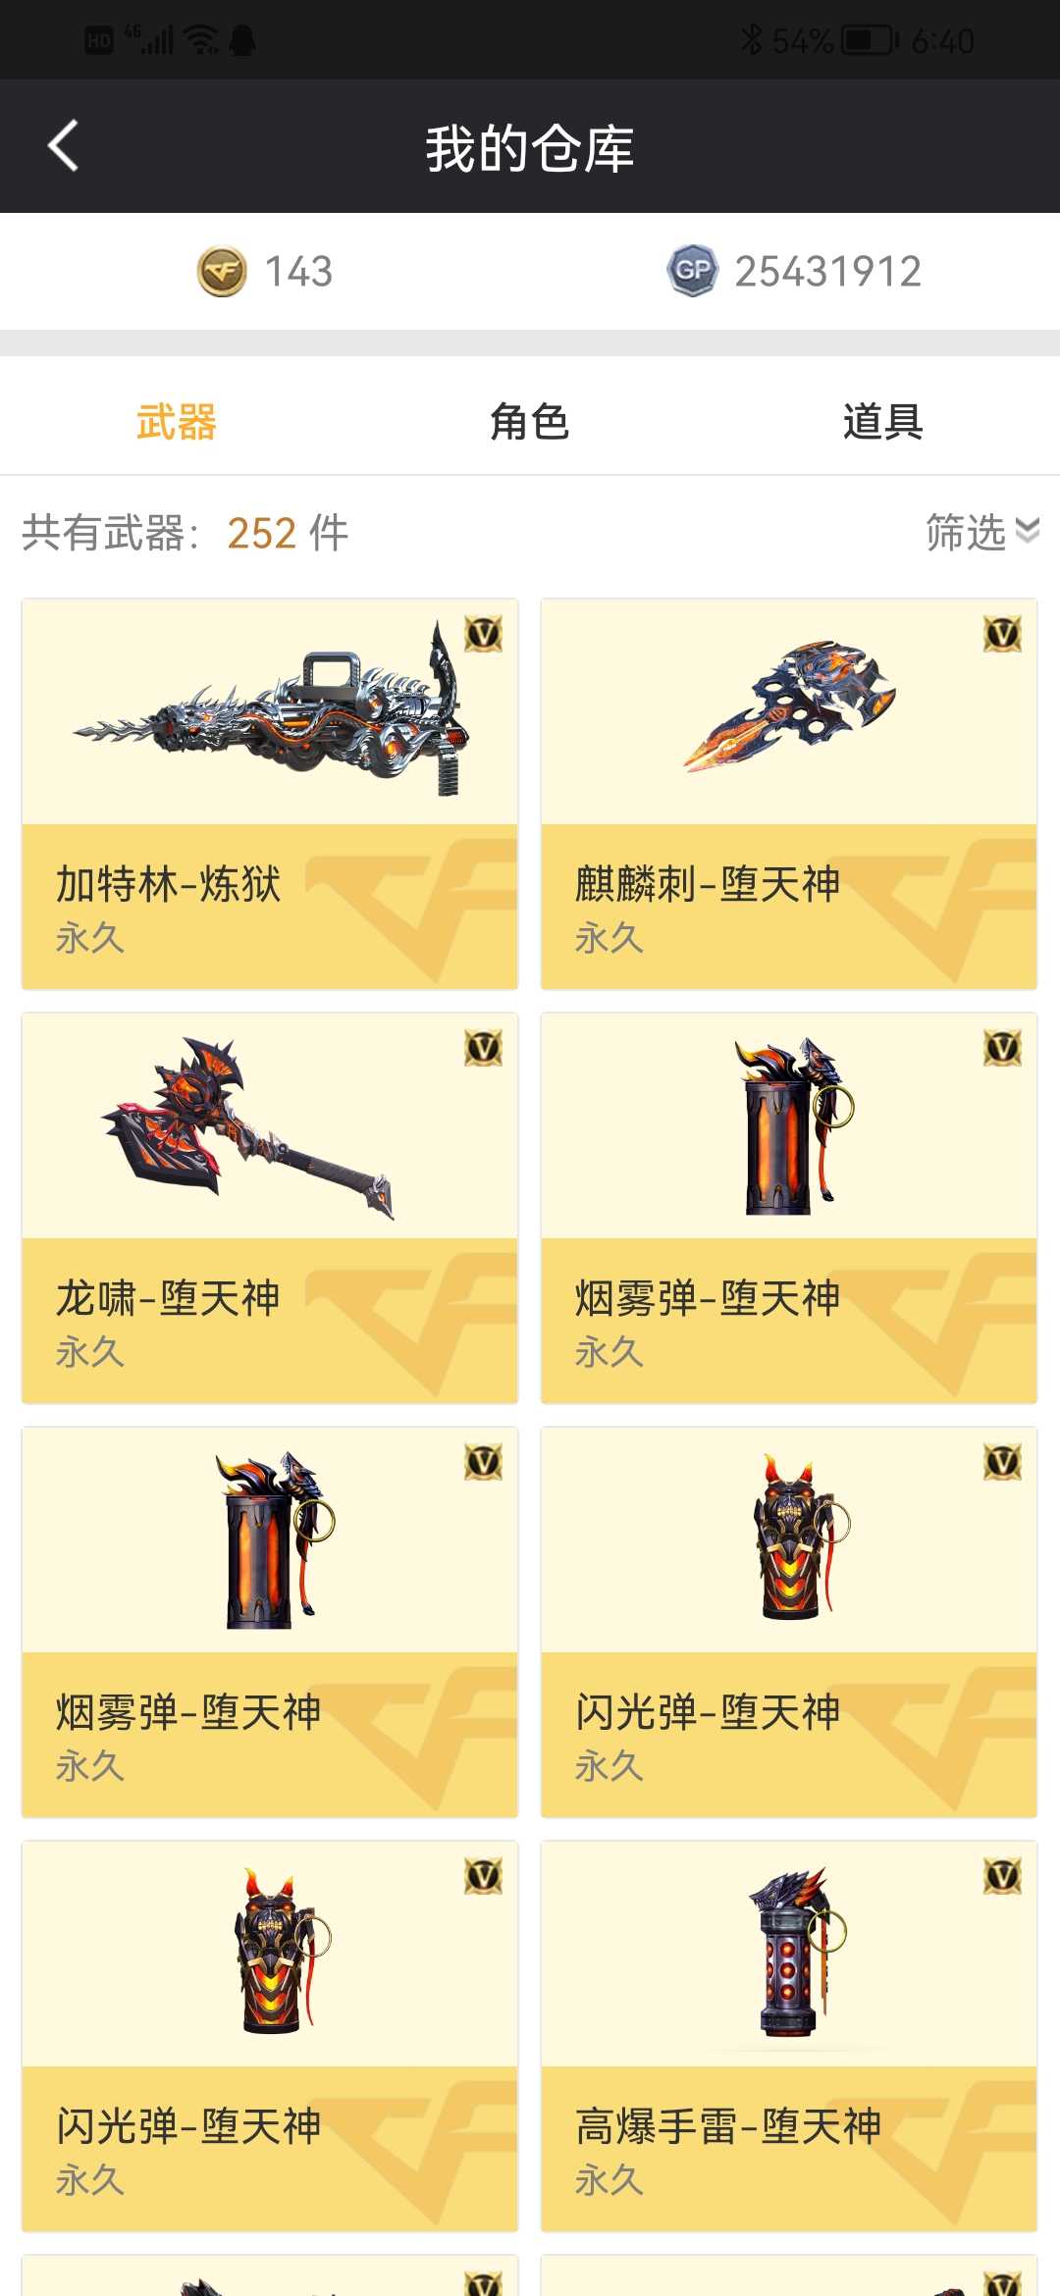Tap the V badge on 龙啸-堕天神 card
This screenshot has height=2296, width=1060.
coord(483,1048)
